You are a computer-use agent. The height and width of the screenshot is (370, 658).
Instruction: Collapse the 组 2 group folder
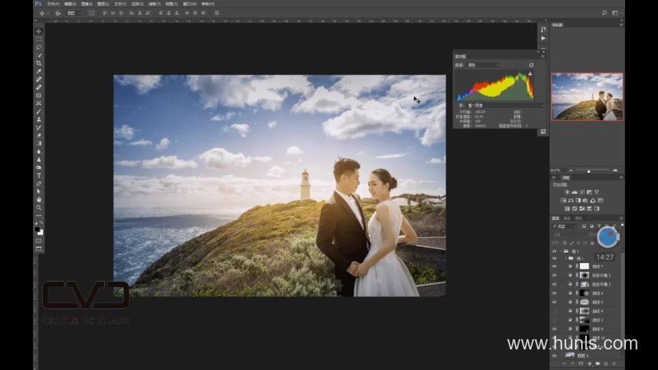pos(561,251)
